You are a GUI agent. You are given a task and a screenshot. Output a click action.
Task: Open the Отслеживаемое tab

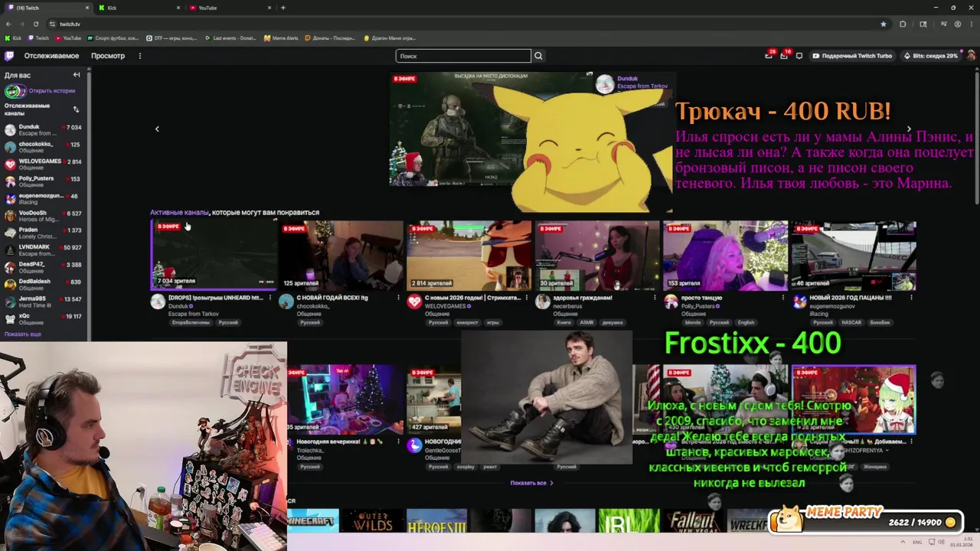pos(51,56)
